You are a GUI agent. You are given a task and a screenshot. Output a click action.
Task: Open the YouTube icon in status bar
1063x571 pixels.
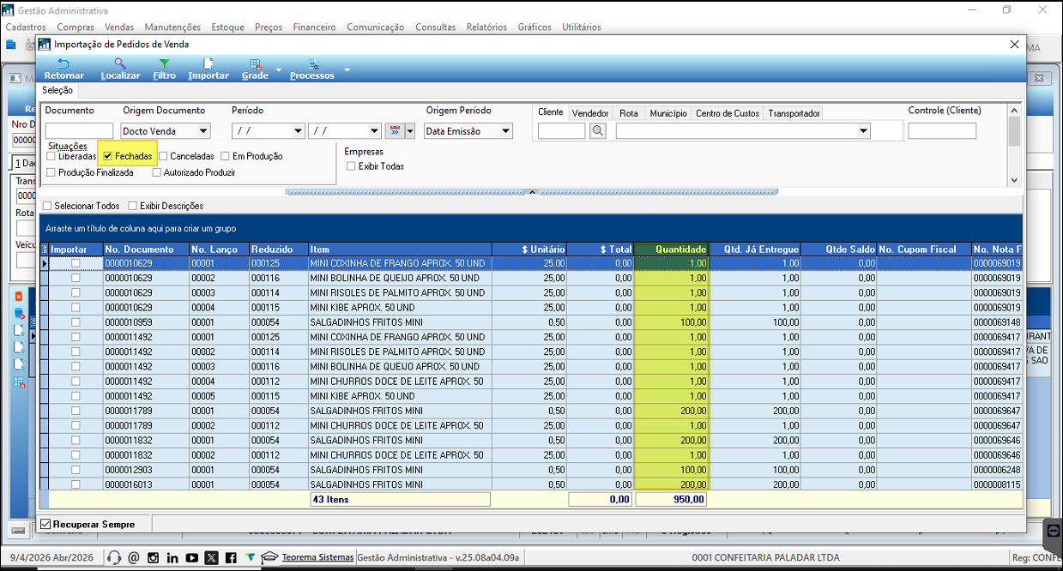pyautogui.click(x=191, y=557)
